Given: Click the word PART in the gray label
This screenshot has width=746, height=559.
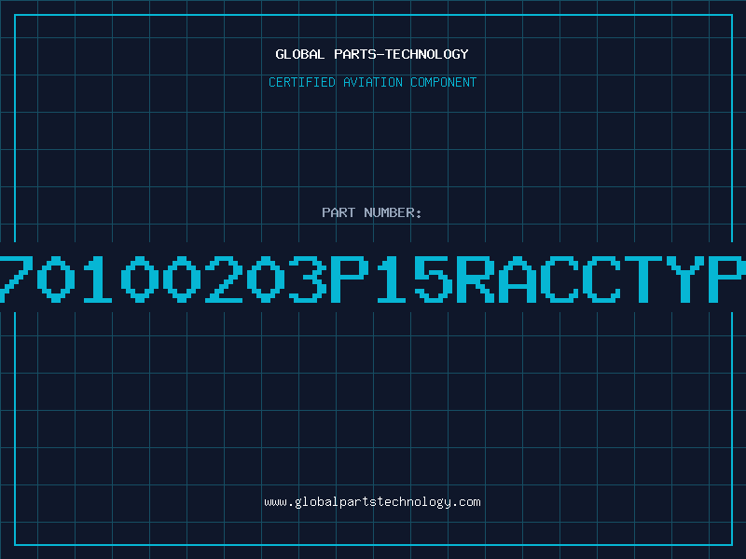Looking at the screenshot, I should point(338,212).
